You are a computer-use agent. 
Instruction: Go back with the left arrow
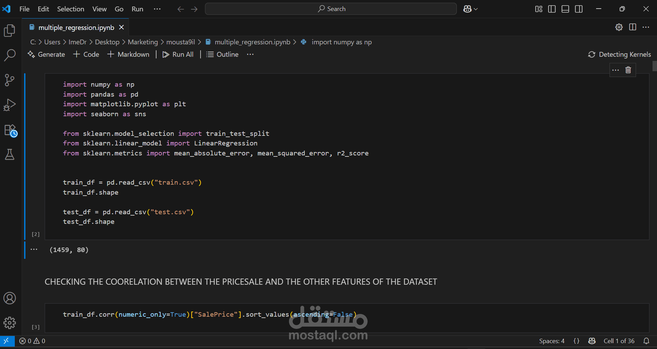pos(181,9)
